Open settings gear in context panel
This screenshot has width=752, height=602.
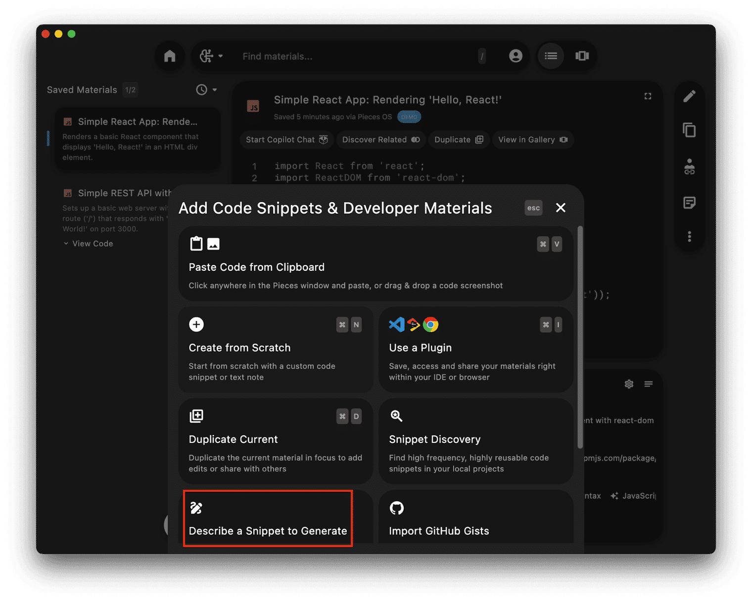pos(629,384)
